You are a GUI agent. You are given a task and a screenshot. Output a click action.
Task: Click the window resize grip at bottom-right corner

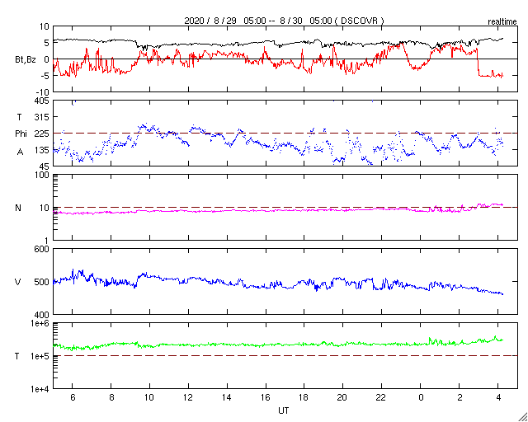click(x=523, y=417)
